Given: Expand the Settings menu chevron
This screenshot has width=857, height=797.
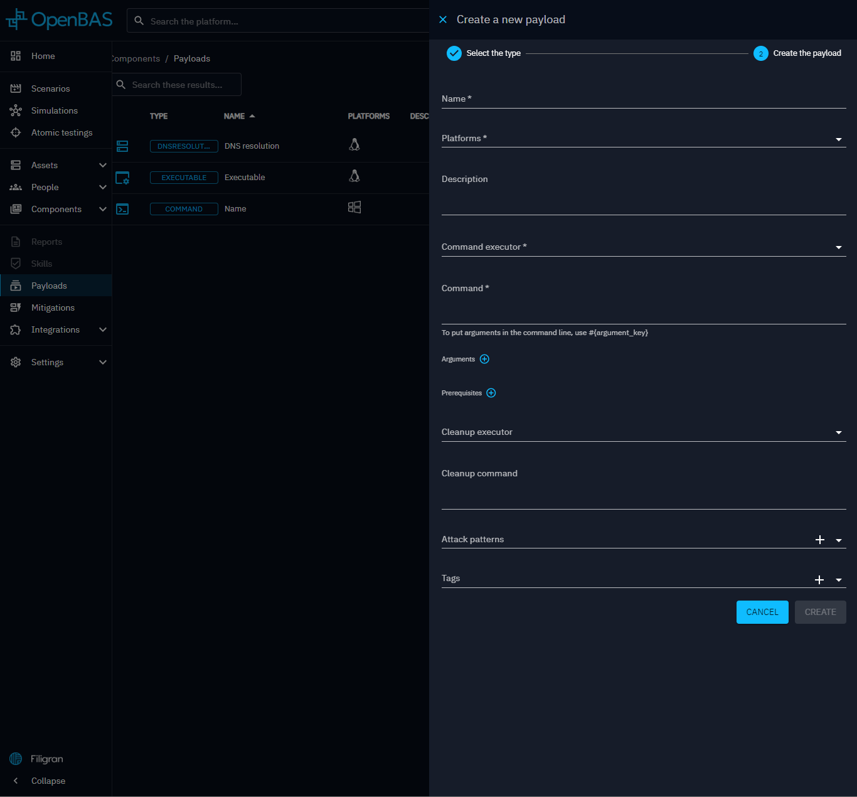Looking at the screenshot, I should click(x=103, y=362).
